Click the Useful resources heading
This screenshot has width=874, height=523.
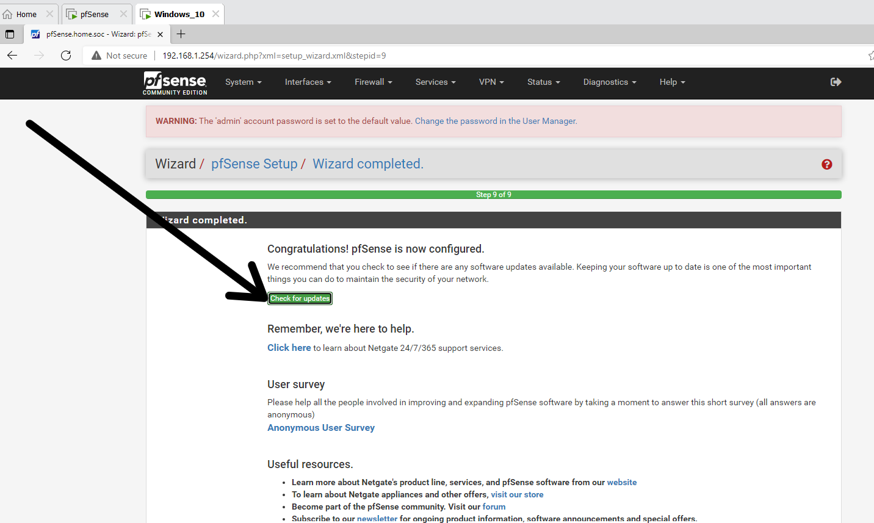310,464
